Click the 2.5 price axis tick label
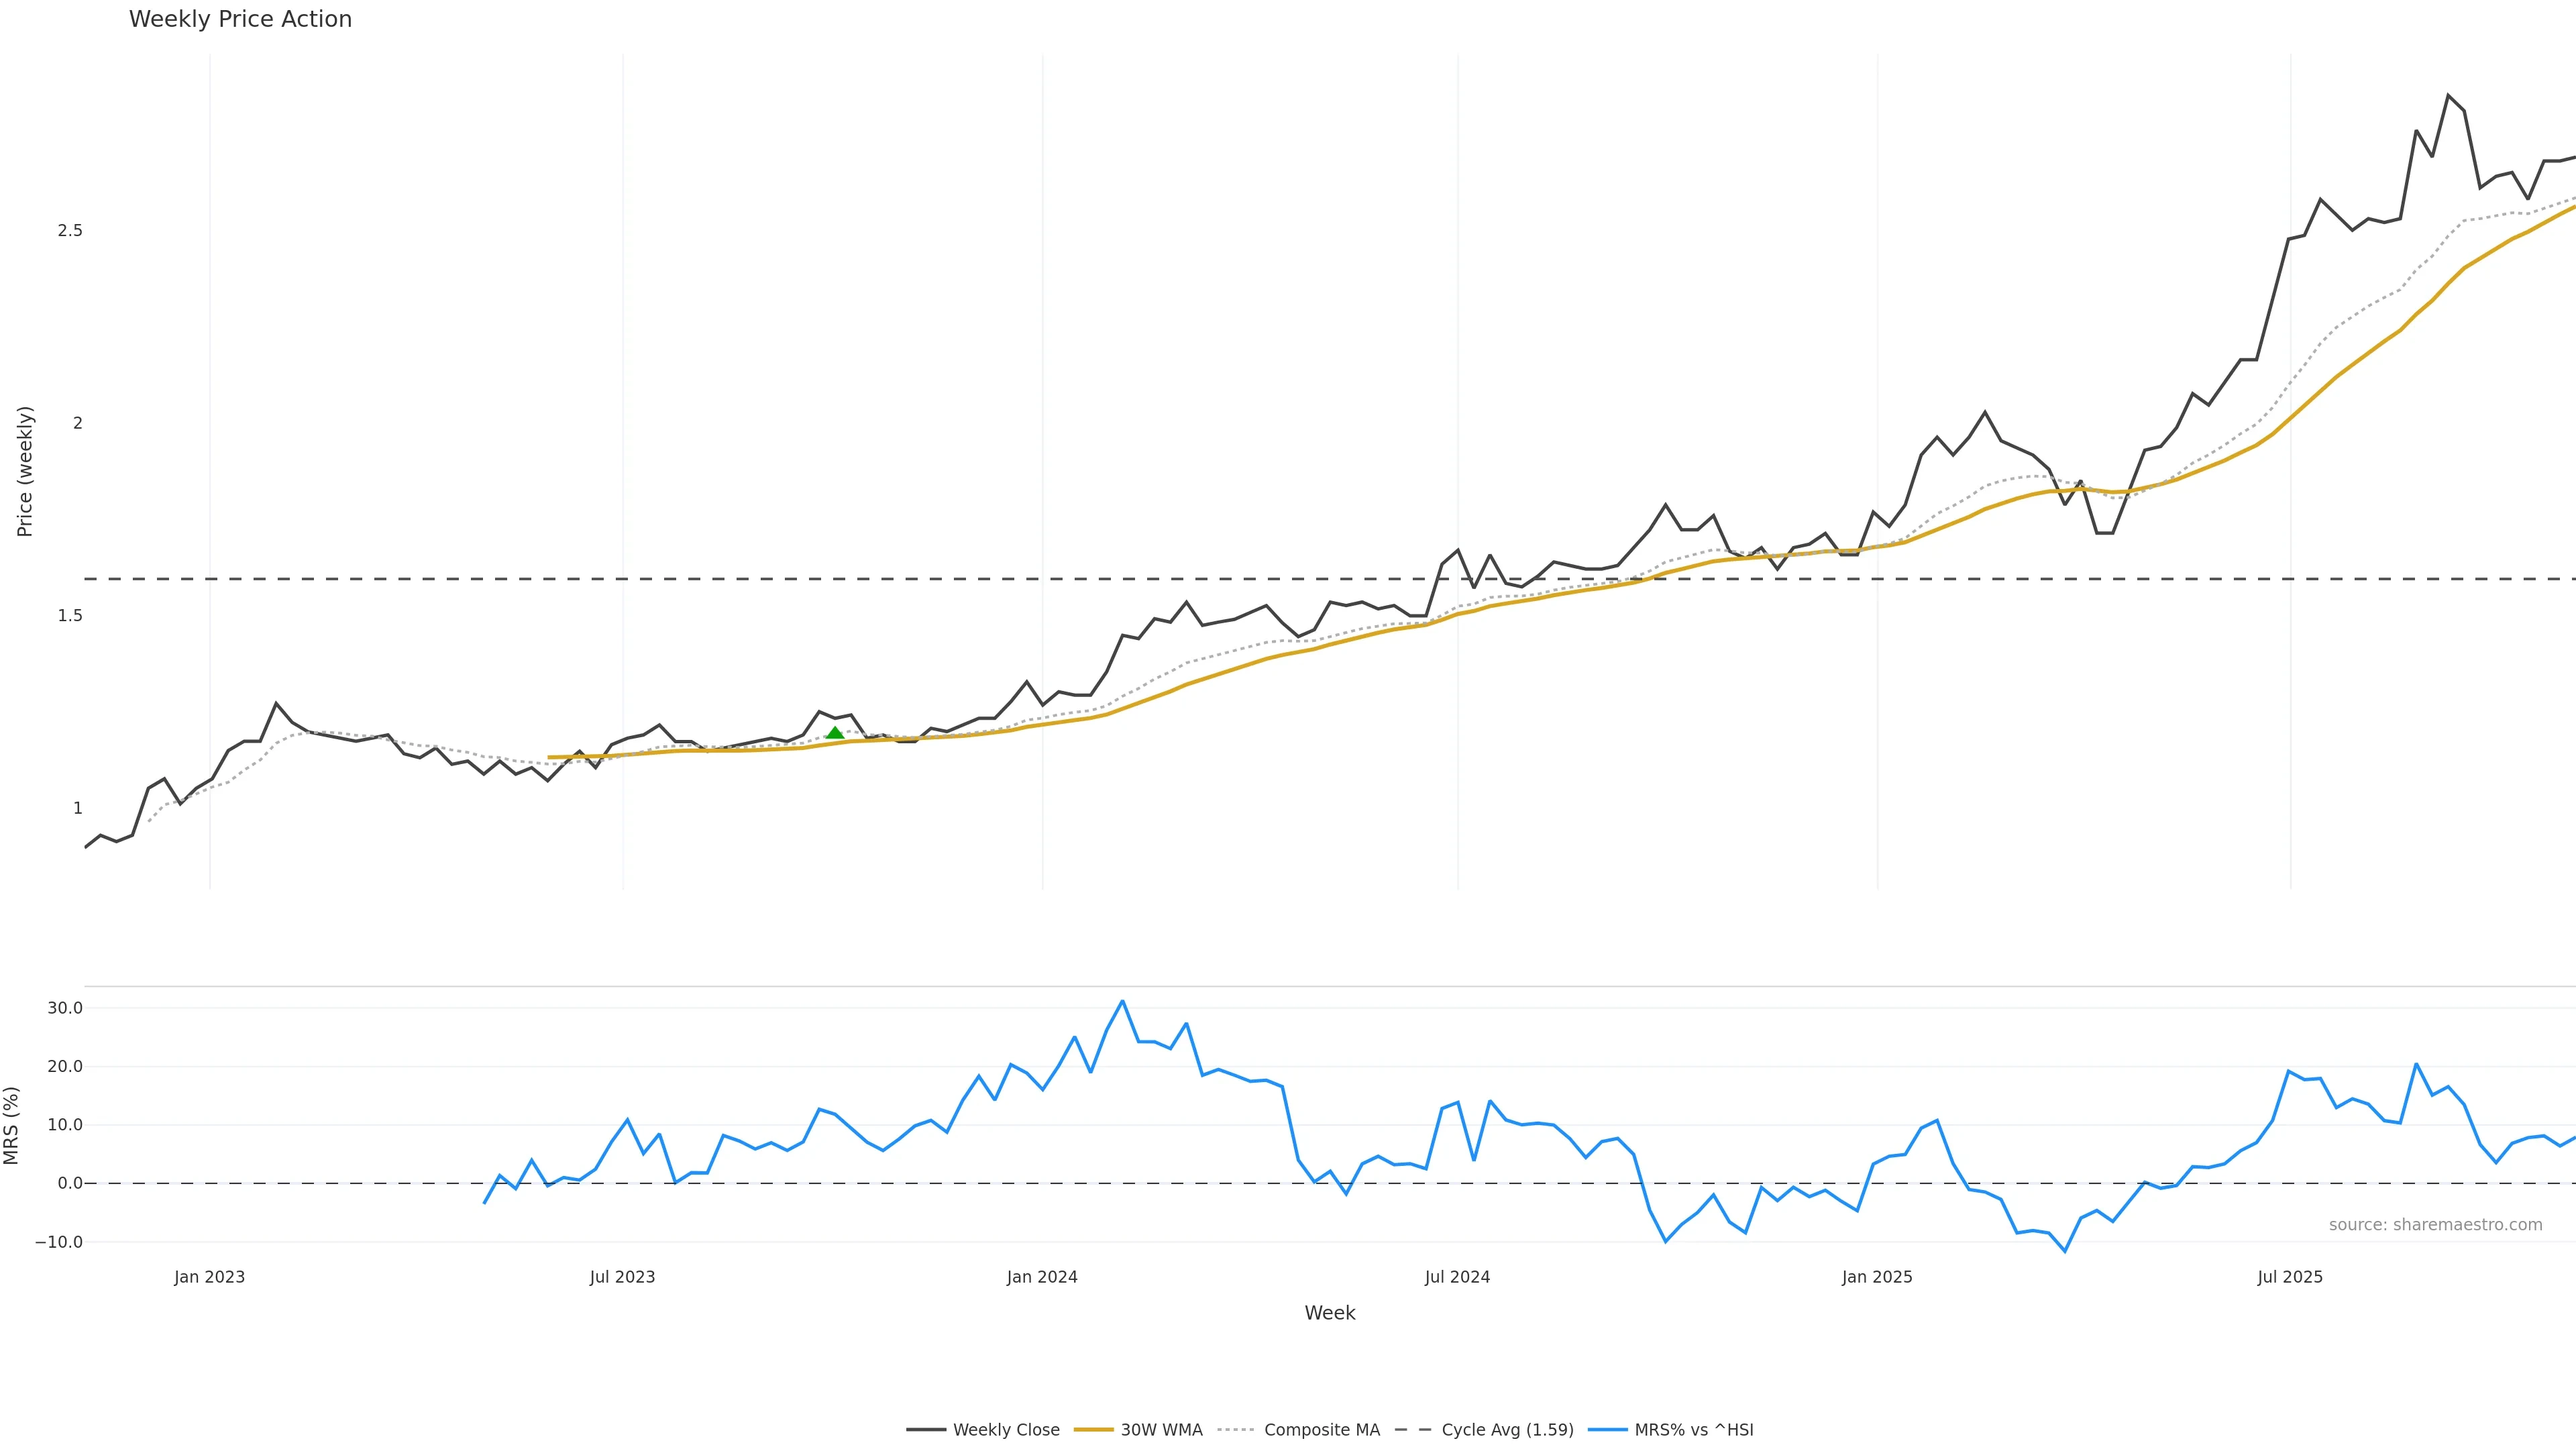The width and height of the screenshot is (2576, 1449). pyautogui.click(x=70, y=231)
